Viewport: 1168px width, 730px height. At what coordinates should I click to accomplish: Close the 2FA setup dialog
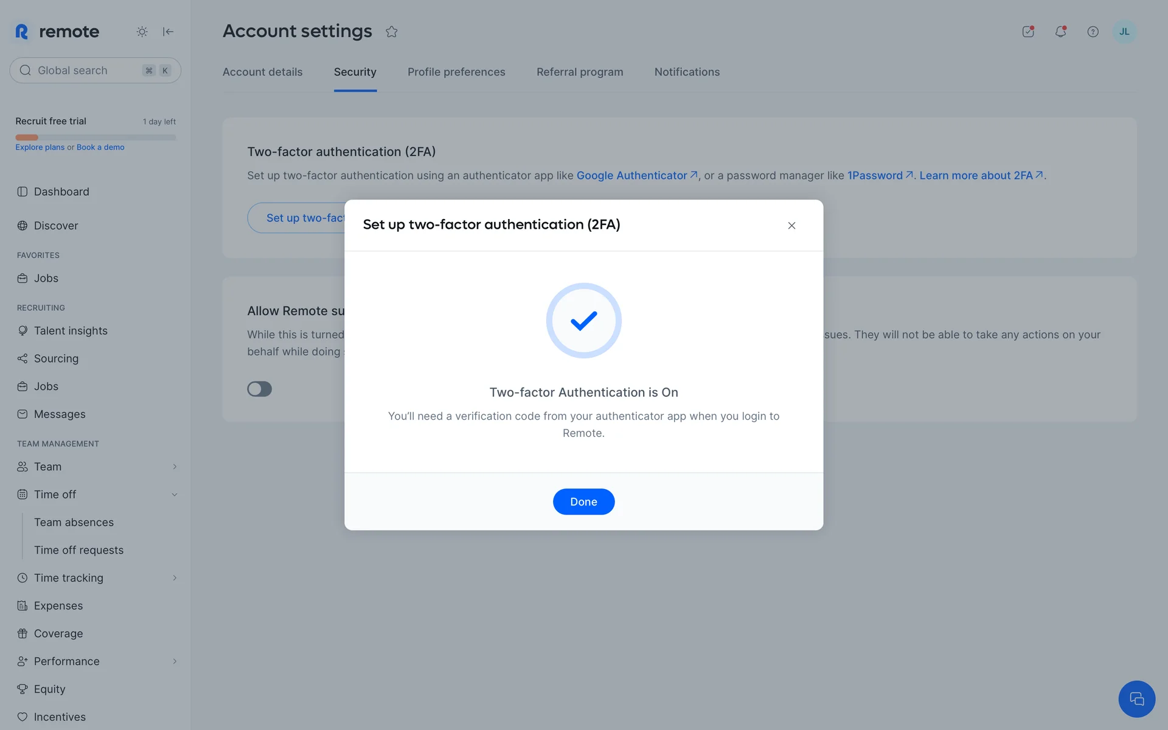point(791,226)
